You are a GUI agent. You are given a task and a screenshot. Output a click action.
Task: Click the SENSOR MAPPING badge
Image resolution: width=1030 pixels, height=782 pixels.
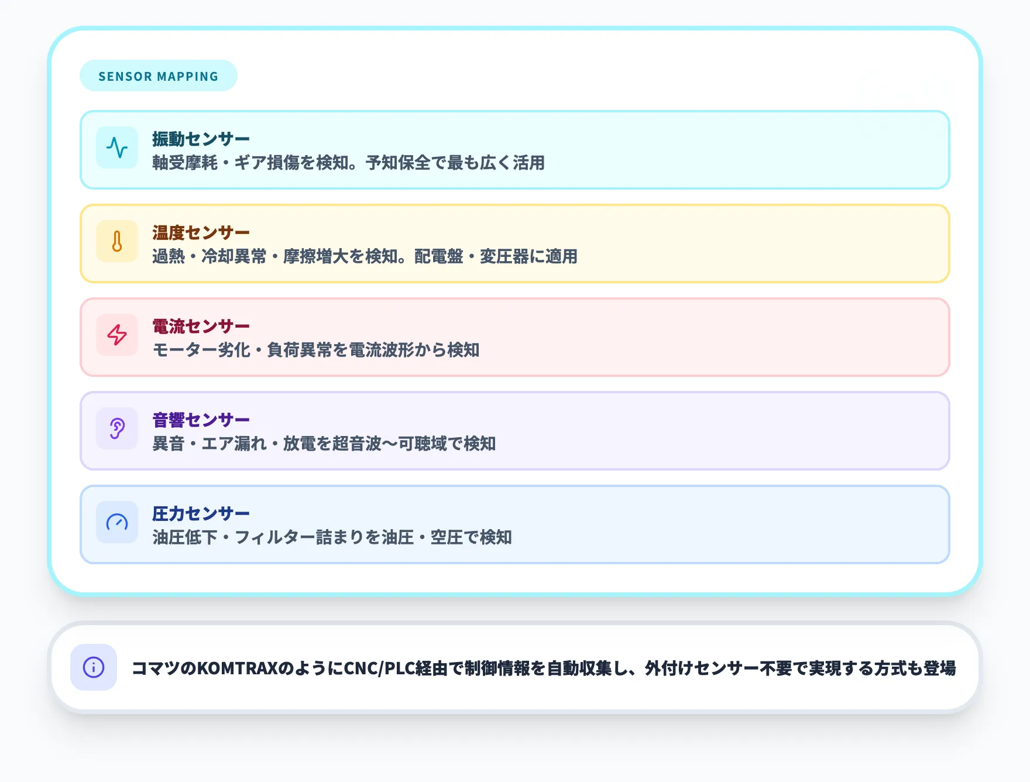158,76
